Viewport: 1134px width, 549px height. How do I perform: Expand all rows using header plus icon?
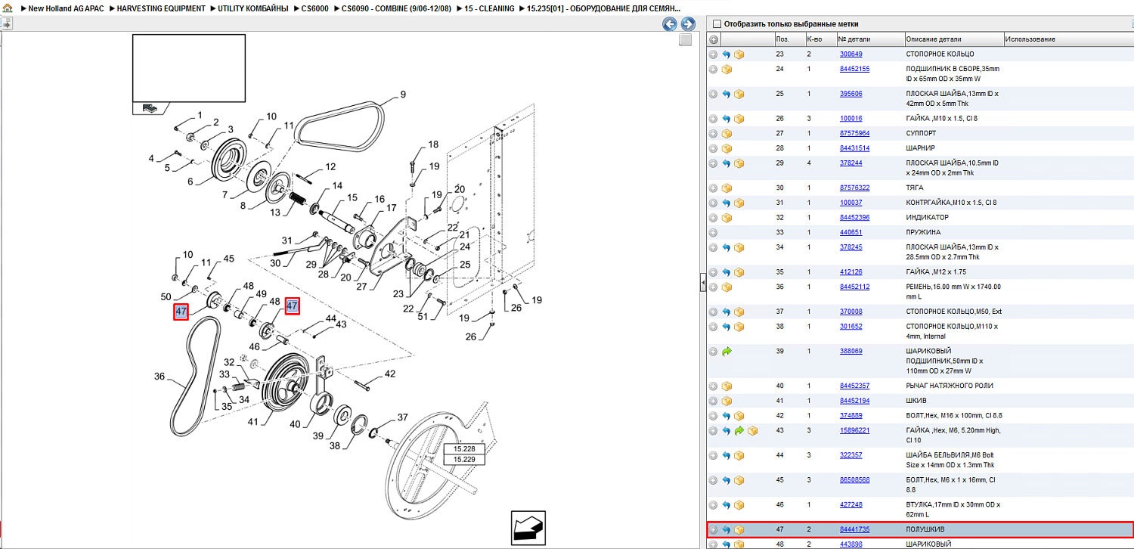click(x=713, y=39)
